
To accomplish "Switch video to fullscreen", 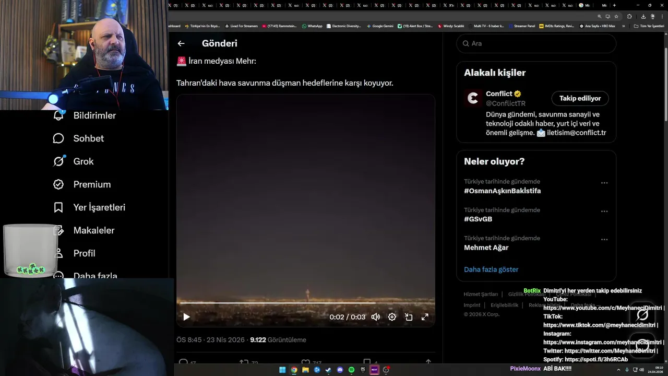I will 425,316.
